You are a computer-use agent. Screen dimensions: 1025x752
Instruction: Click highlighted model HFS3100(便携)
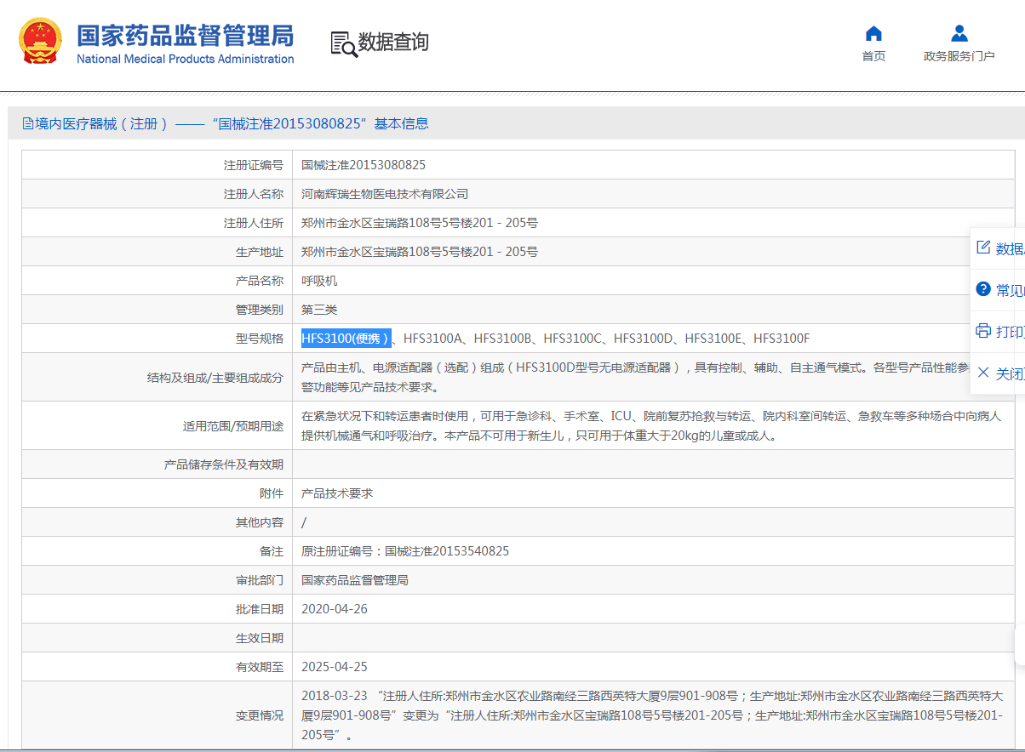pyautogui.click(x=346, y=339)
